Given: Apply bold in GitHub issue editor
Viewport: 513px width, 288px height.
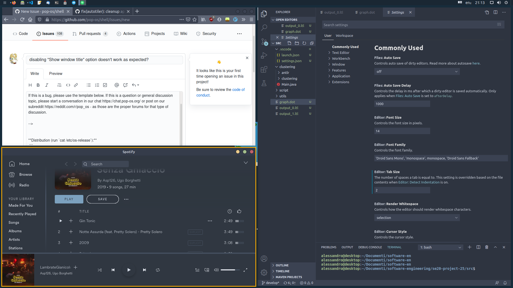Looking at the screenshot, I should 38,85.
